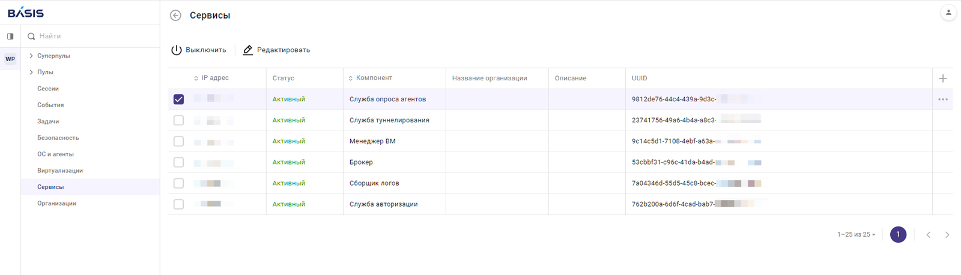This screenshot has width=961, height=275.
Task: Open the Безопасность menu item
Action: point(58,138)
